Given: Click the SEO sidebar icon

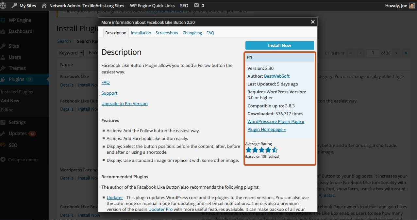Looking at the screenshot, I should 3,145.
